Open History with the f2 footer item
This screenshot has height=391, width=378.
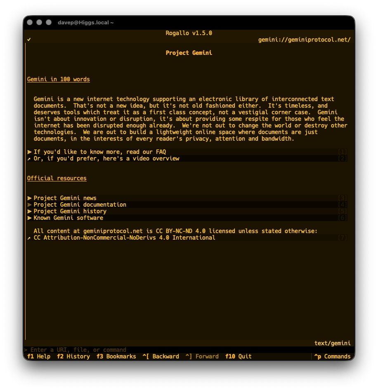[73, 356]
